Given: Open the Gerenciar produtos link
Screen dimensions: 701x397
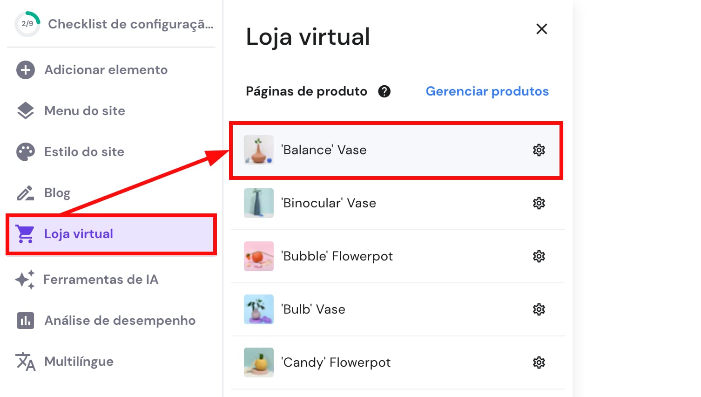Looking at the screenshot, I should [x=487, y=91].
